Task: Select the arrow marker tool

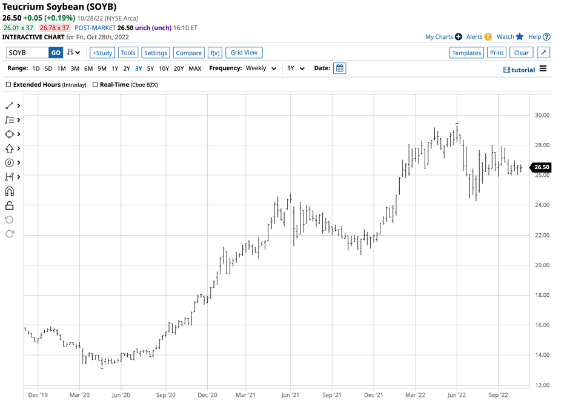Action: coord(9,148)
